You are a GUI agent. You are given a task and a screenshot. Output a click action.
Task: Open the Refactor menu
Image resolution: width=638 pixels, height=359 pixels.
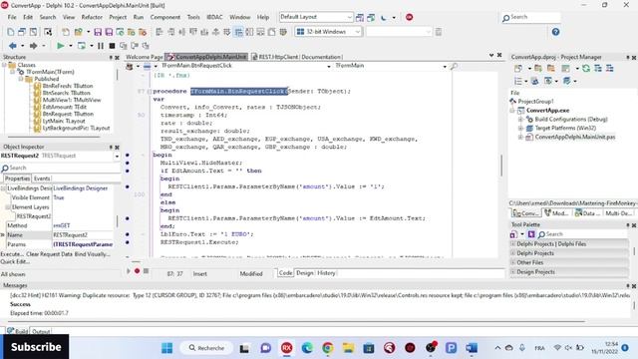click(x=92, y=17)
